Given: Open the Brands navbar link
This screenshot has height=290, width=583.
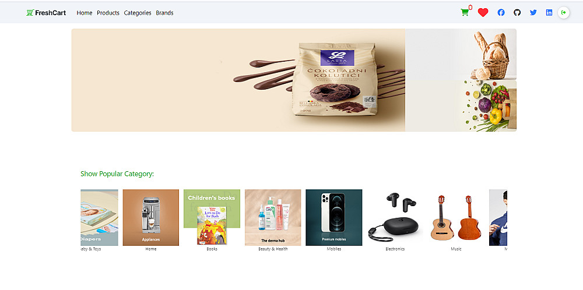Looking at the screenshot, I should [x=165, y=13].
